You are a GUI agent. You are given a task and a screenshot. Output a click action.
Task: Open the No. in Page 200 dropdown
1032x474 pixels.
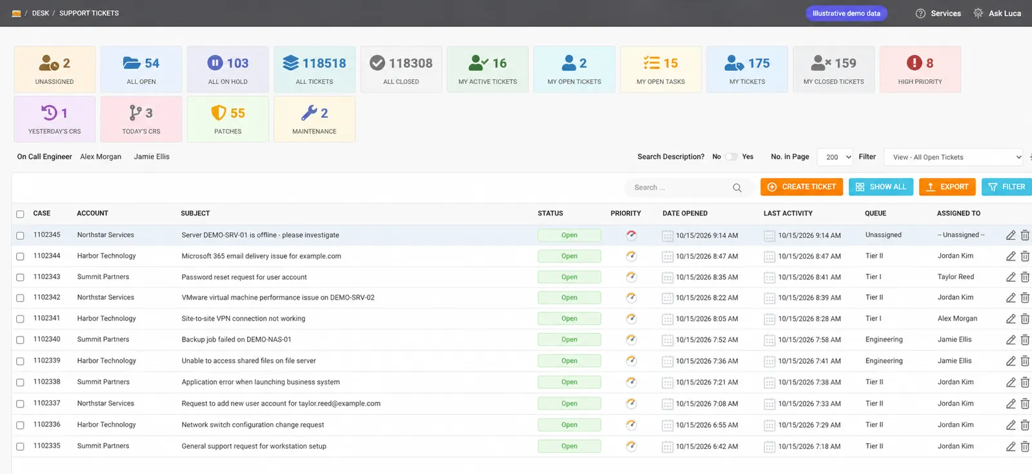(x=835, y=157)
